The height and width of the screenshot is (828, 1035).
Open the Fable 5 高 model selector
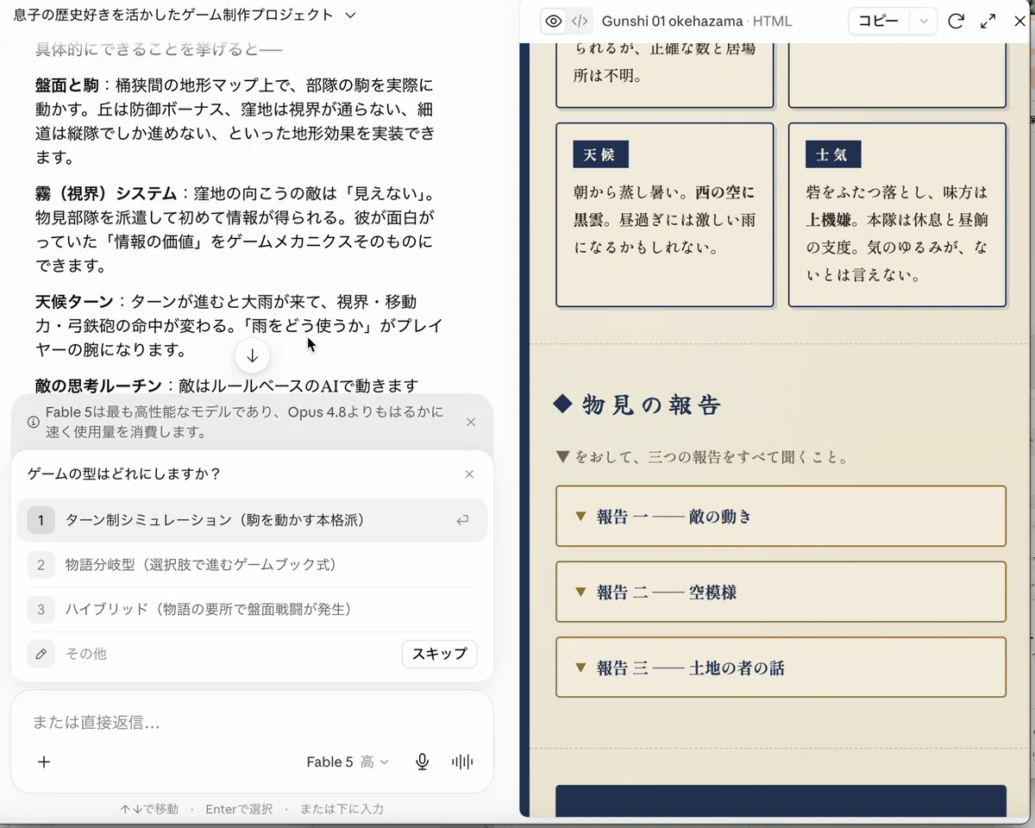coord(348,762)
